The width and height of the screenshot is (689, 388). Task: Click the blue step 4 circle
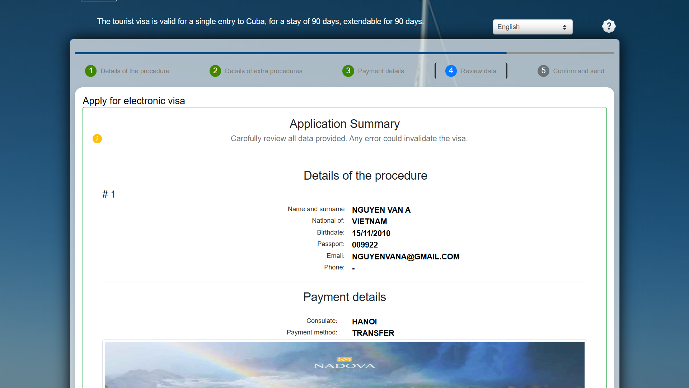tap(451, 71)
